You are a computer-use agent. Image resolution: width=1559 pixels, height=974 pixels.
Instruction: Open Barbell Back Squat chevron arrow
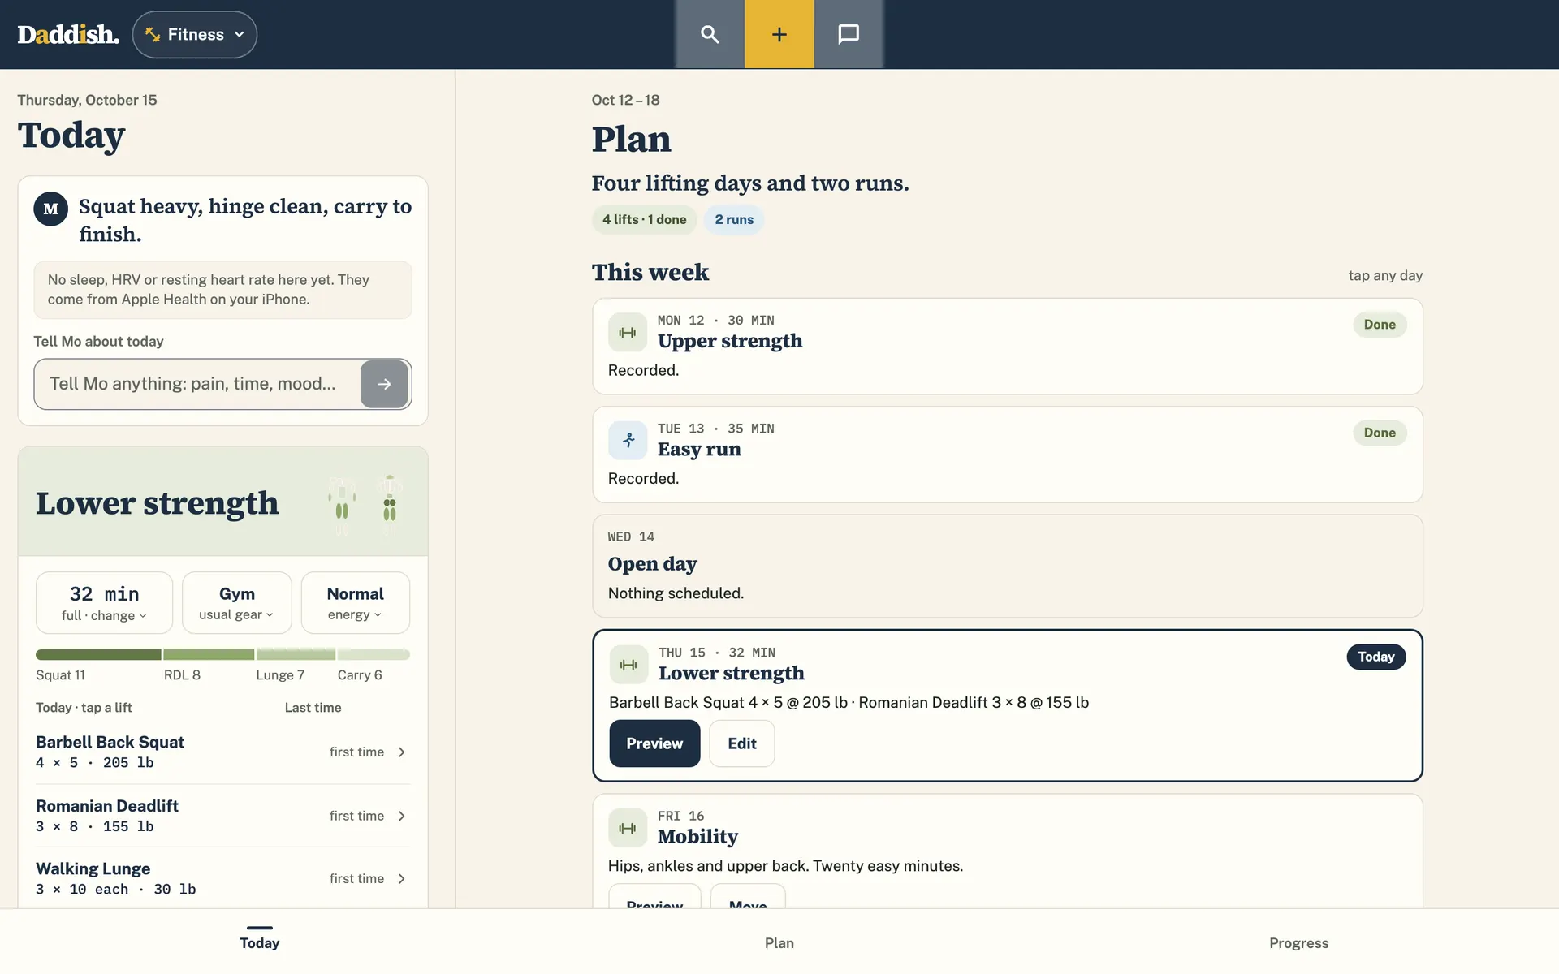(402, 752)
